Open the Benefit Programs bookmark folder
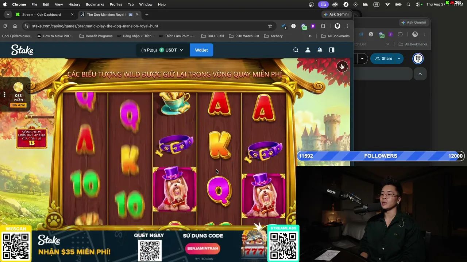 pyautogui.click(x=96, y=36)
